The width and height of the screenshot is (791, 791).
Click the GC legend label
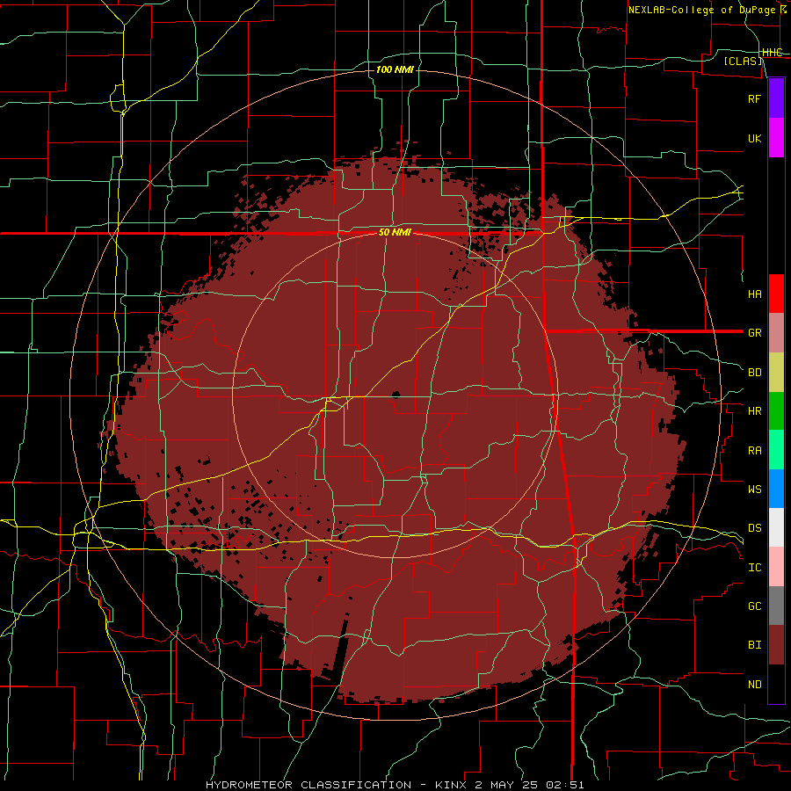pos(754,606)
